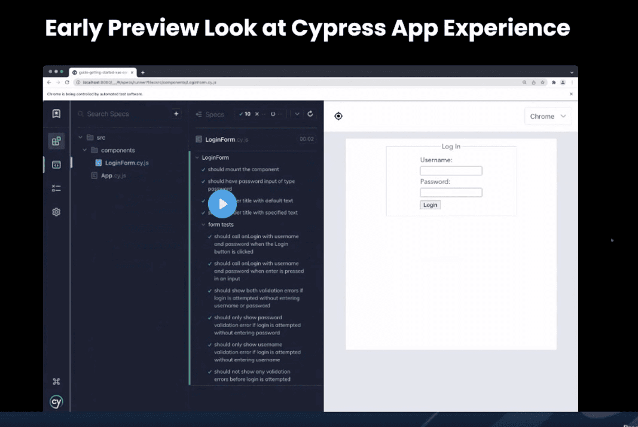Viewport: 638px width, 427px height.
Task: Open the tab search chevron in Chrome
Action: coord(572,72)
